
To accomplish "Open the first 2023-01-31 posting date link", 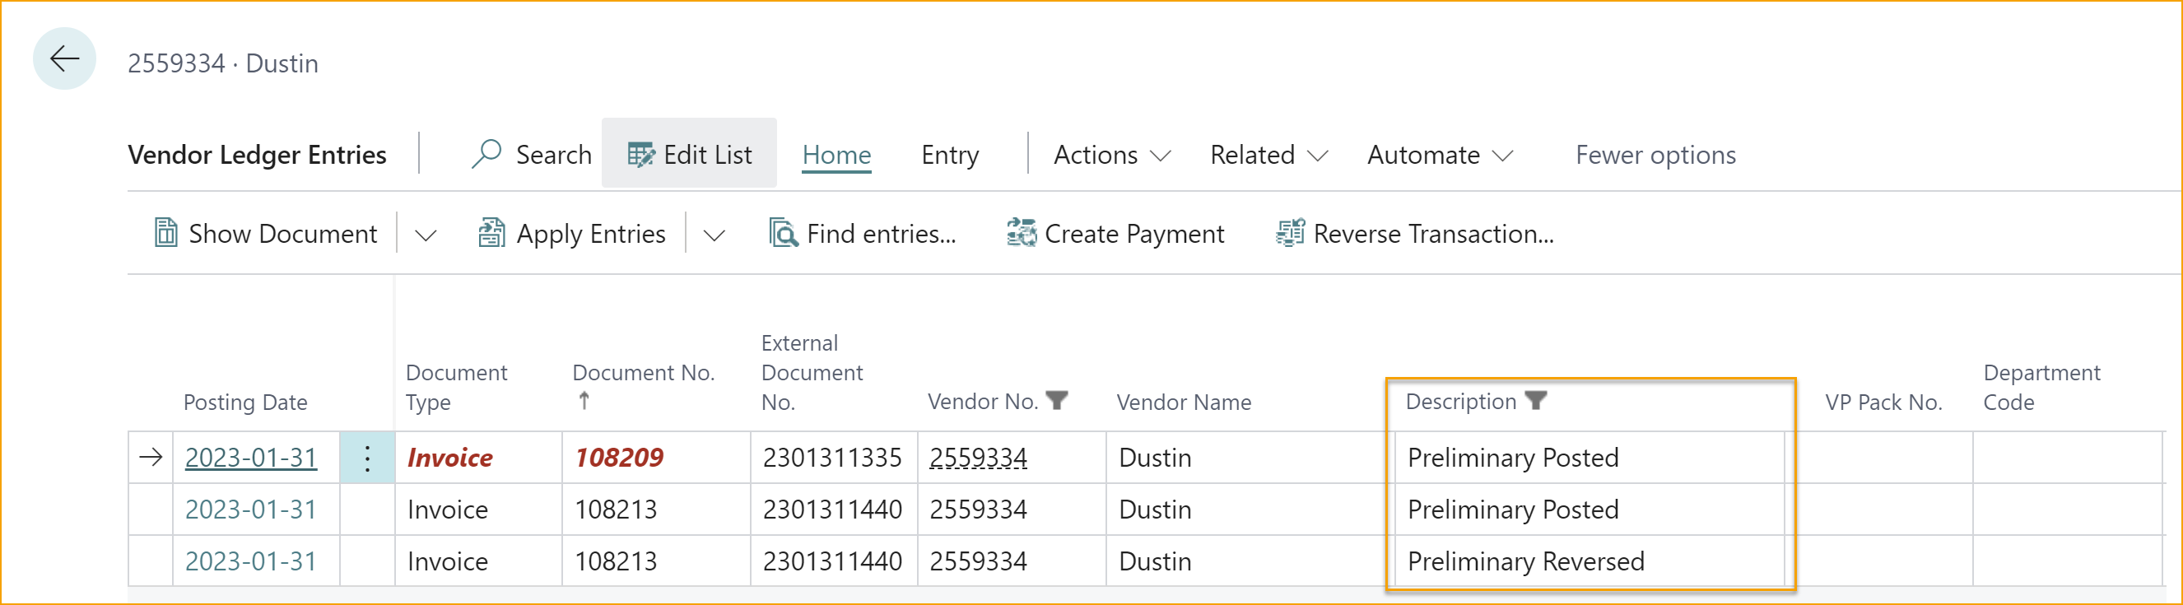I will [x=251, y=458].
